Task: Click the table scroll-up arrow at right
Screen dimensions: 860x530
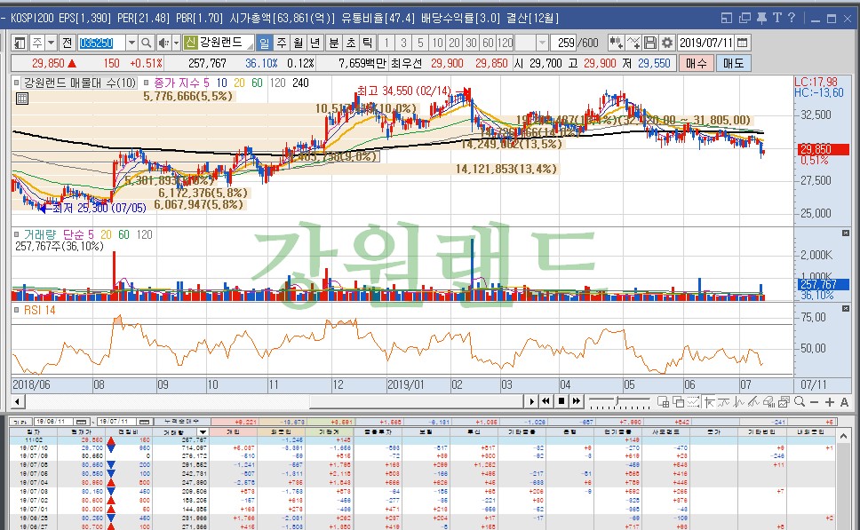Action: 843,435
